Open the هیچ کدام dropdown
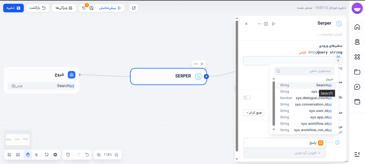The height and width of the screenshot is (164, 365). [253, 112]
